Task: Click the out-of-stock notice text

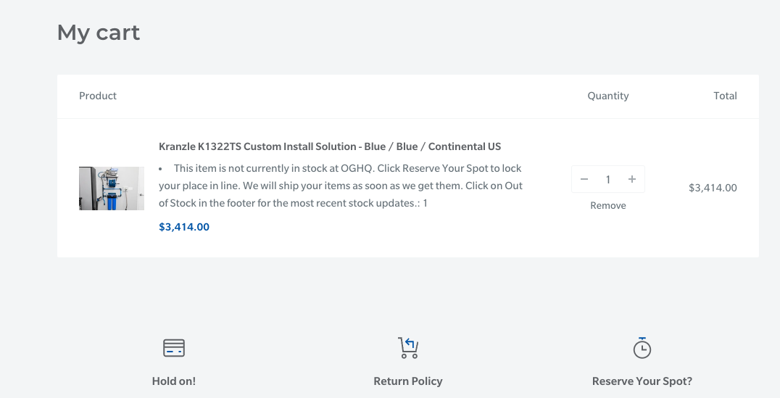Action: [341, 186]
